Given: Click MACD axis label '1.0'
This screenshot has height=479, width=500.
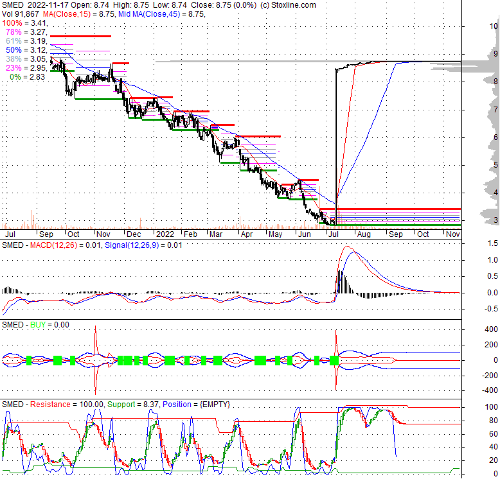Looking at the screenshot, I should coord(493,260).
